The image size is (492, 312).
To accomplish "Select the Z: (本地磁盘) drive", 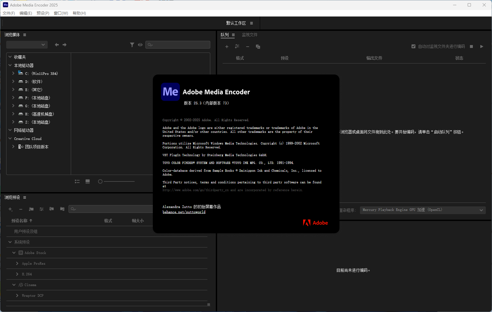I will point(38,122).
